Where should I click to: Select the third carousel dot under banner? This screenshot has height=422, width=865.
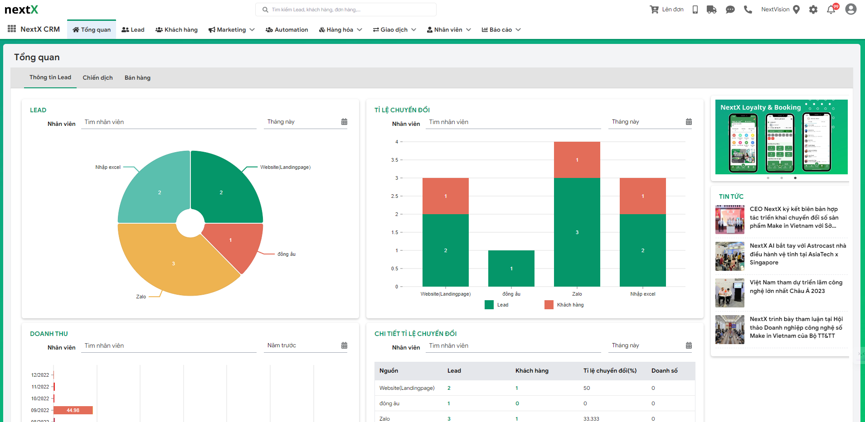pos(795,178)
